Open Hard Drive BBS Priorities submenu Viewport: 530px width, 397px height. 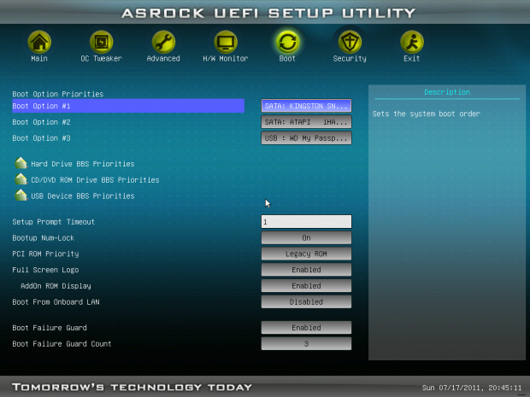click(83, 164)
